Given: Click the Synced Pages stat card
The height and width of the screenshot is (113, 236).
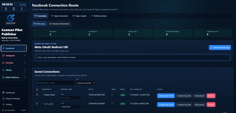Looking at the screenshot, I should coord(133,33).
